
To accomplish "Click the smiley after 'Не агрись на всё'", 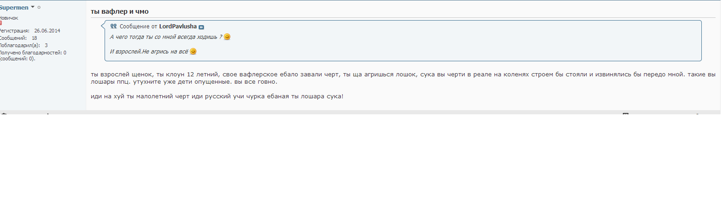I will [x=193, y=52].
